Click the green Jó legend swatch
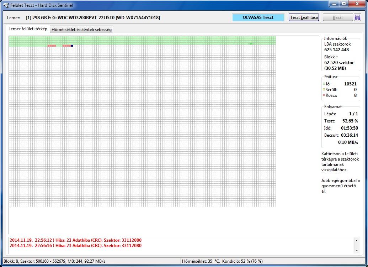 [324, 84]
